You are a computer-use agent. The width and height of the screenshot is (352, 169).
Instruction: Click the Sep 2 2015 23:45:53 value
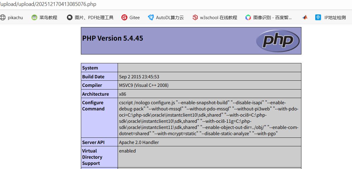[x=139, y=77]
